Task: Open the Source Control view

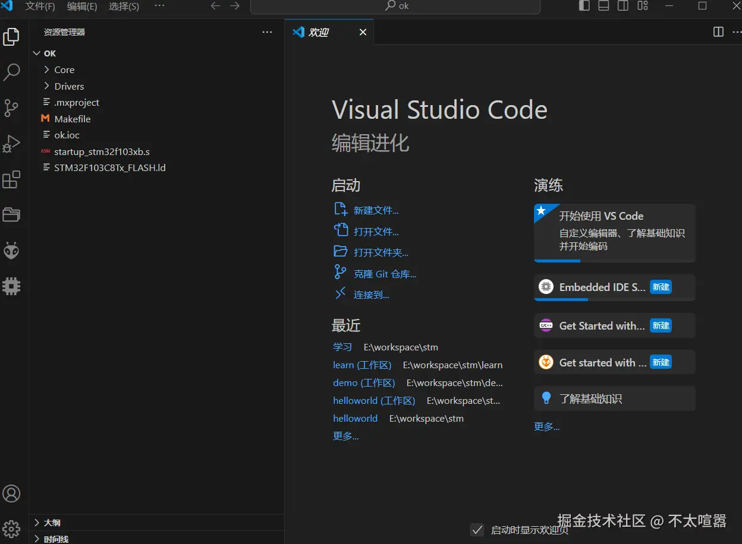Action: click(x=11, y=108)
